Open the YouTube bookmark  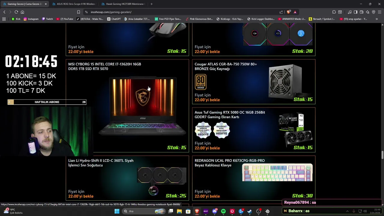coord(65,19)
